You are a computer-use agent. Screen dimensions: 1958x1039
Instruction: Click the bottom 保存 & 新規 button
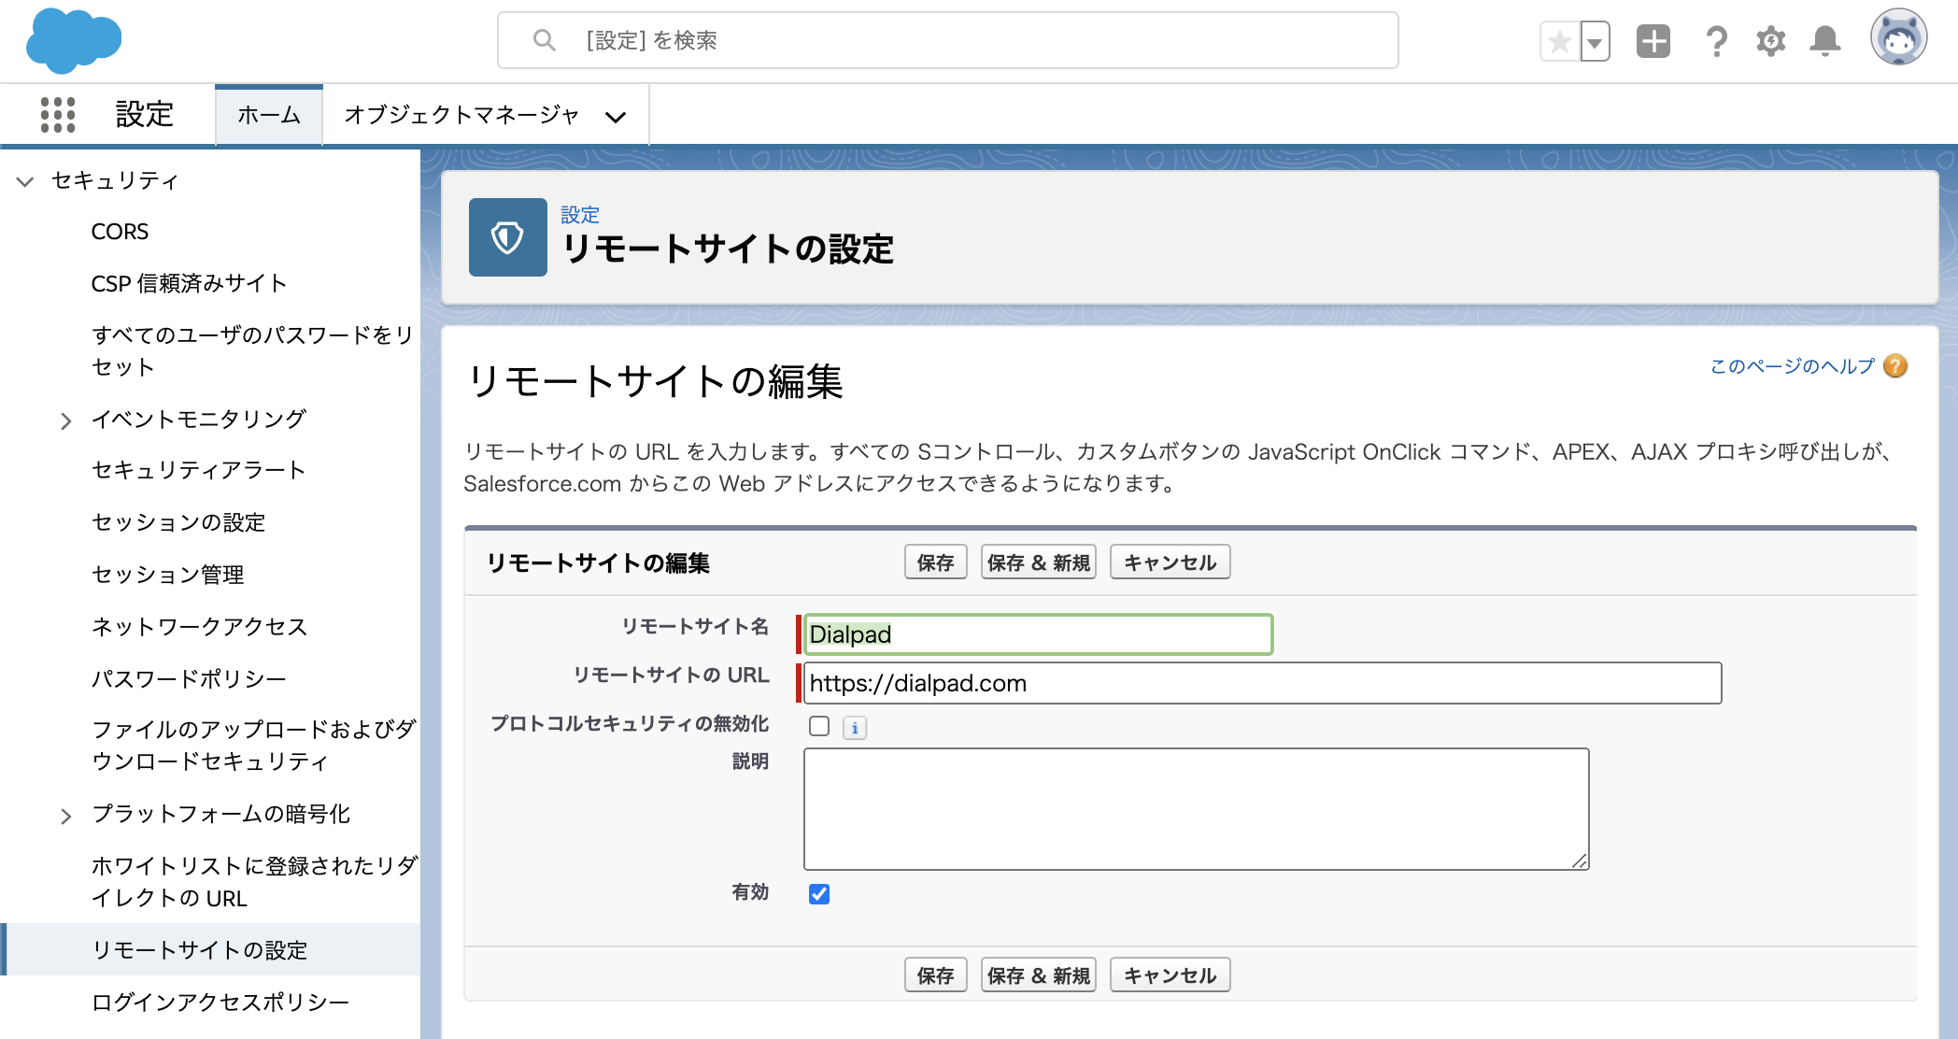[1038, 975]
